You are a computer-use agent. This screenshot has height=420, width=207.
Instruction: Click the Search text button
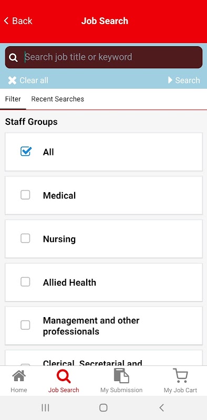coord(188,80)
